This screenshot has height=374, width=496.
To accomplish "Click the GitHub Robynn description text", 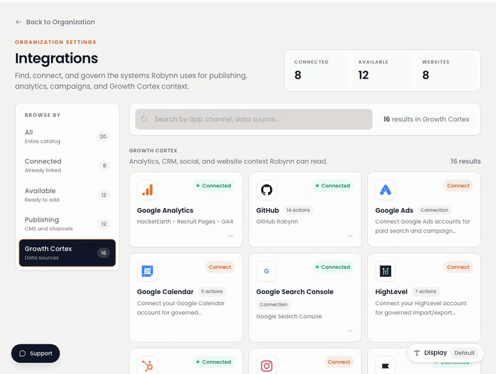I will click(x=277, y=221).
